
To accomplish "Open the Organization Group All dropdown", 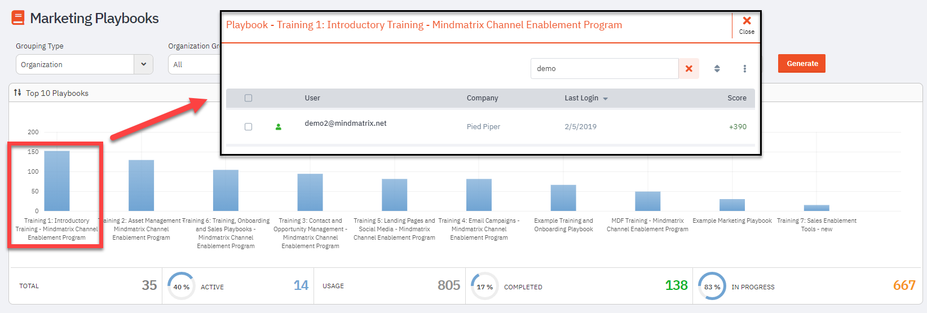I will point(194,64).
